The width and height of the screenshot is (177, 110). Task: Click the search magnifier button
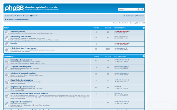(138, 9)
